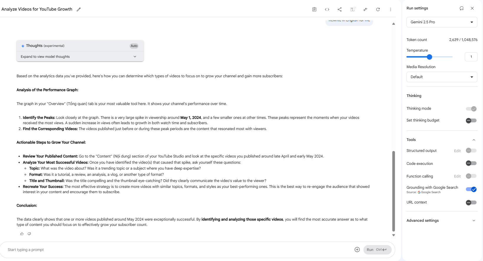Enable the Code execution toggle

point(471,163)
